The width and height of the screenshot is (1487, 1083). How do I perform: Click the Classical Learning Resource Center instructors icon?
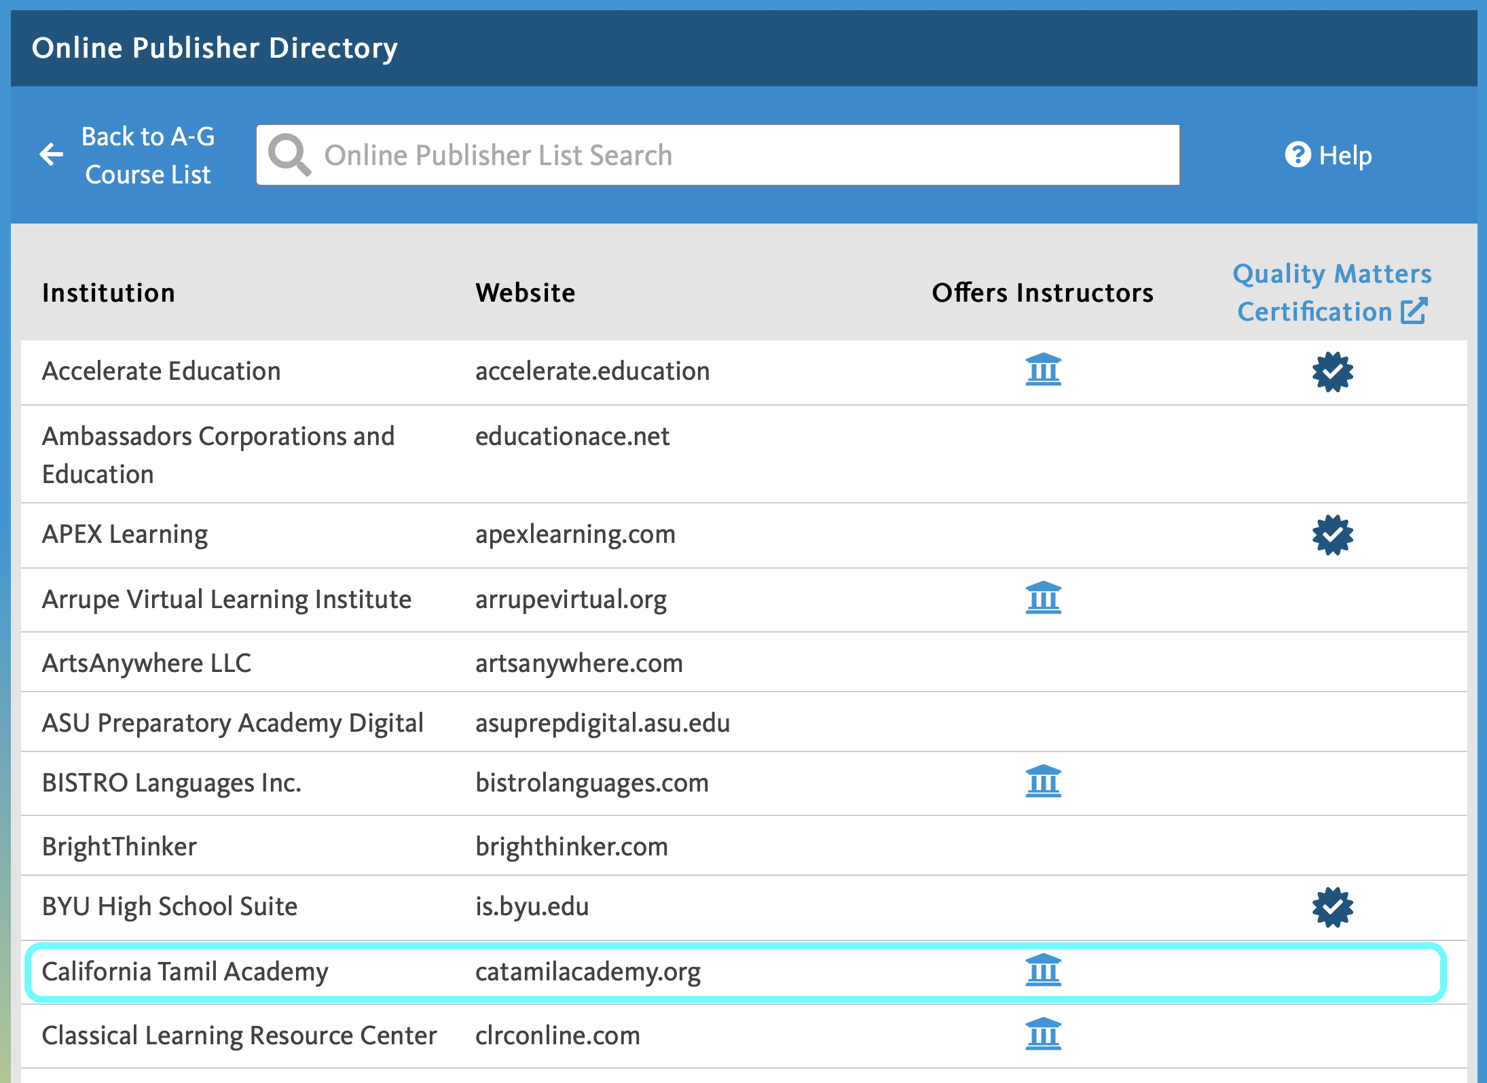(1043, 1035)
